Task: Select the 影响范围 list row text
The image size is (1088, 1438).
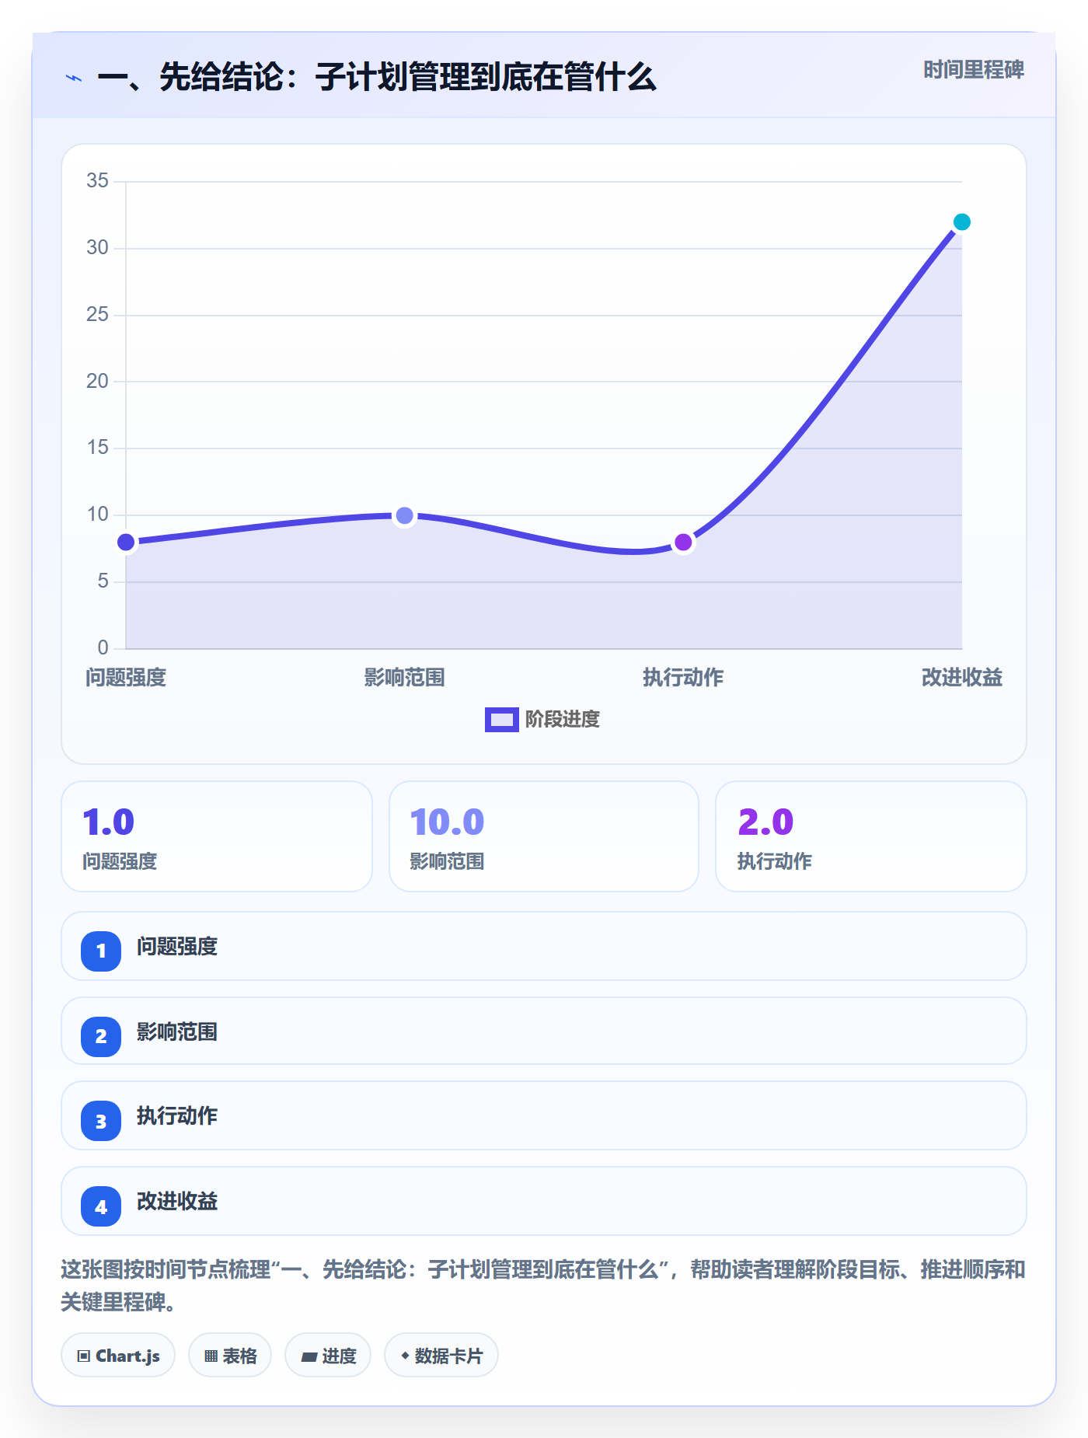Action: (x=177, y=1032)
